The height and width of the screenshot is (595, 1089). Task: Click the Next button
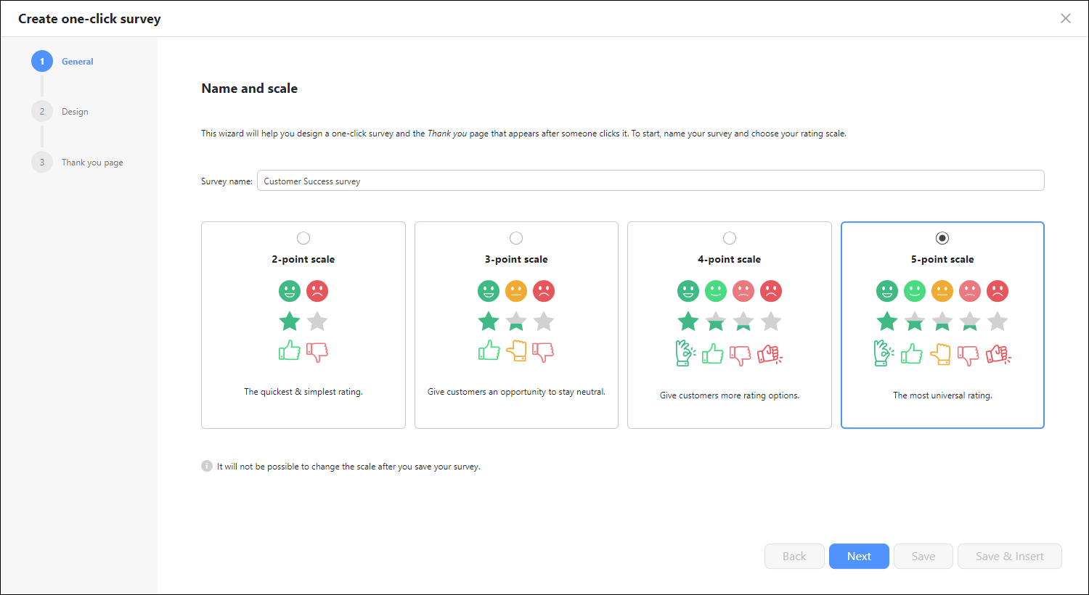click(859, 557)
